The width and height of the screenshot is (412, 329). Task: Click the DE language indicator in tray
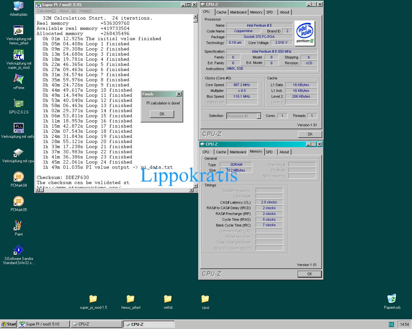pos(391,324)
